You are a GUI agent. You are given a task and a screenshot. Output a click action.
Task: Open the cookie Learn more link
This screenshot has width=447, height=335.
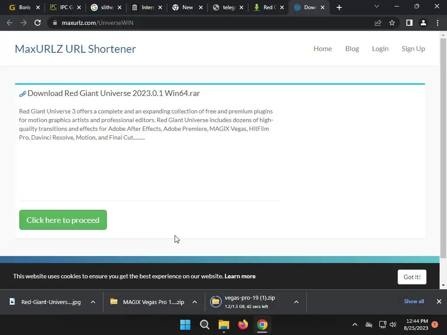pyautogui.click(x=240, y=276)
